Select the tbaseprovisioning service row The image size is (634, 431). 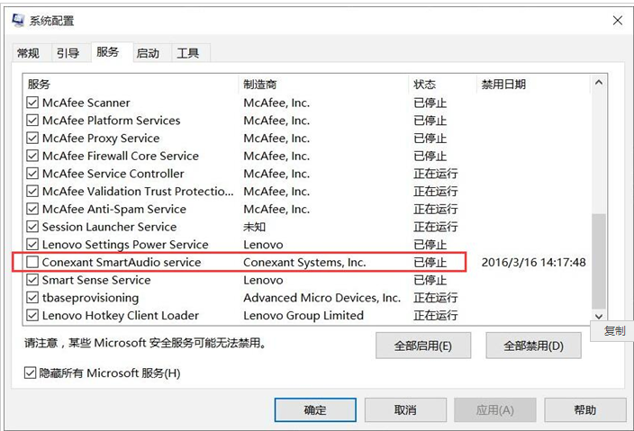(90, 298)
